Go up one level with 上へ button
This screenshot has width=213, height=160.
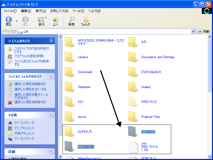point(55,21)
